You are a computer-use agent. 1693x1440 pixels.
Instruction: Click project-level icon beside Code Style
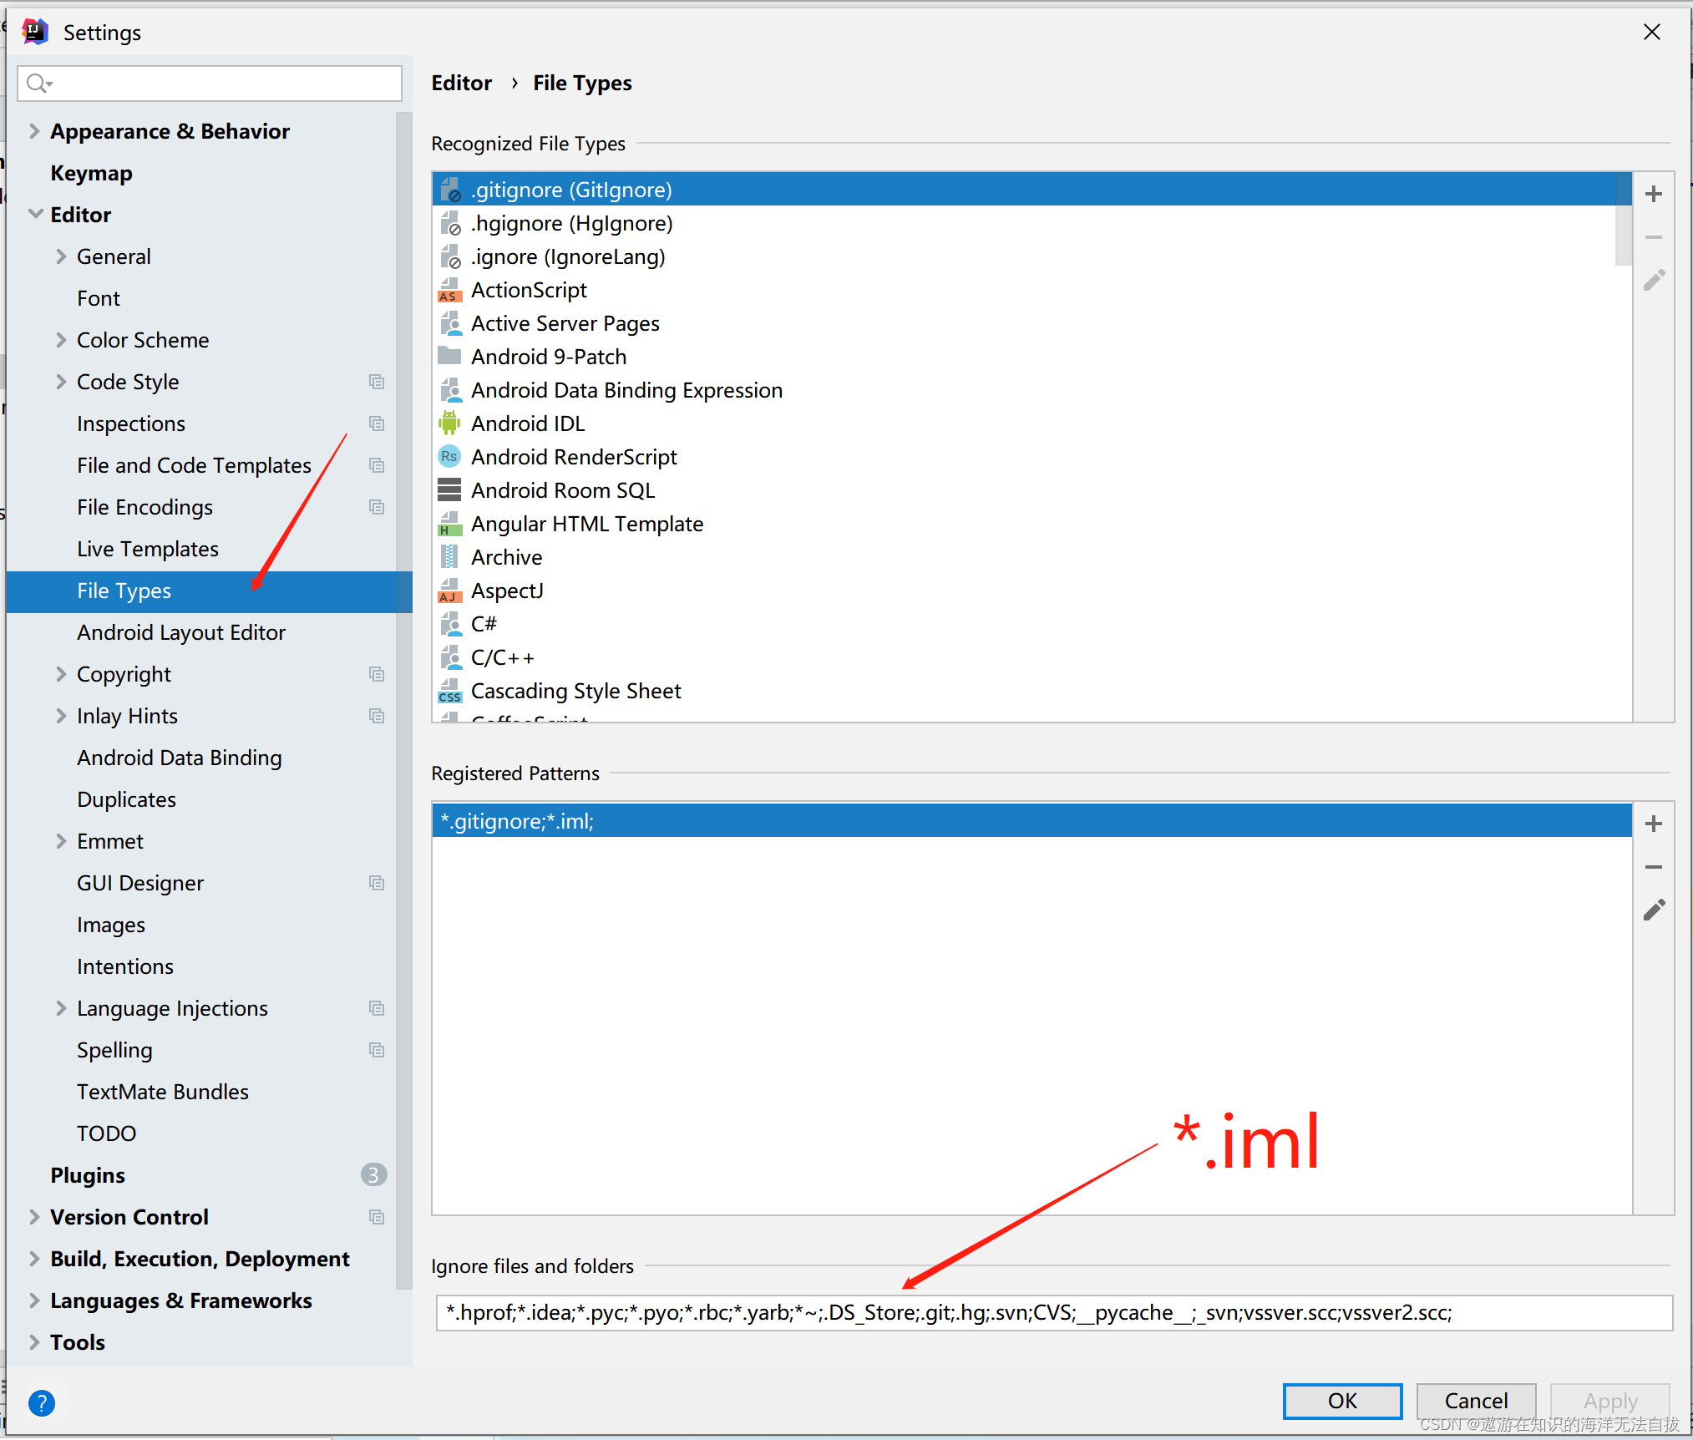pyautogui.click(x=377, y=382)
